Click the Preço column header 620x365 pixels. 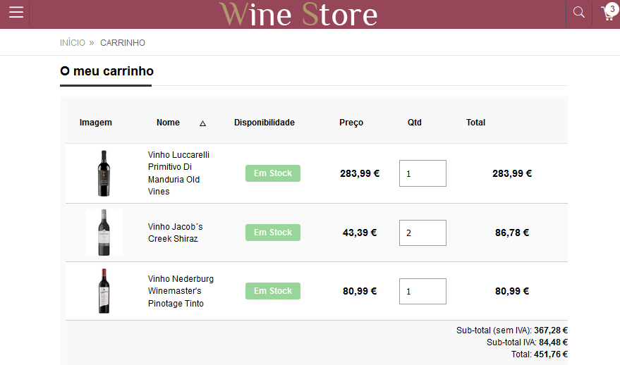351,123
